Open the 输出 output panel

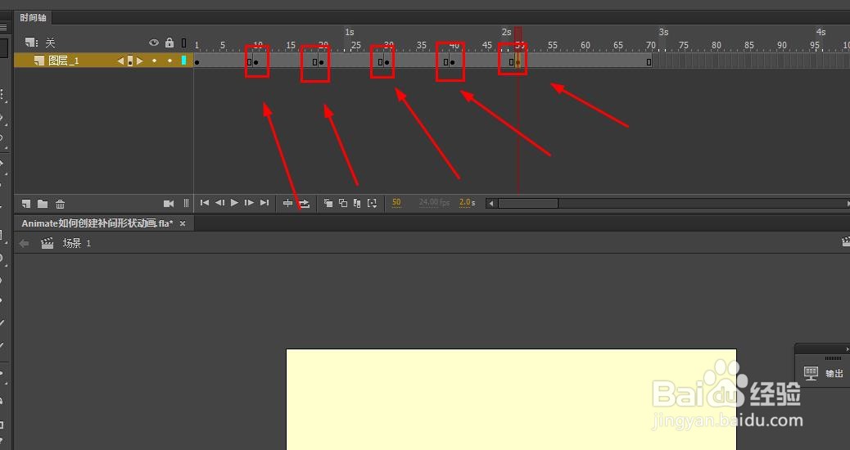click(825, 373)
